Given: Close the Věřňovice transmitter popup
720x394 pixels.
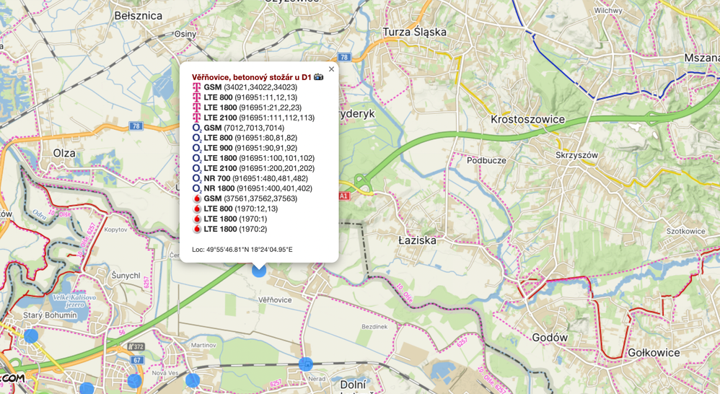Looking at the screenshot, I should coord(332,69).
